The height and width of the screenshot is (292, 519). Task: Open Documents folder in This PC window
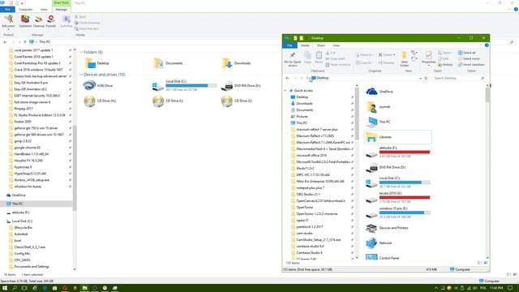tap(168, 63)
